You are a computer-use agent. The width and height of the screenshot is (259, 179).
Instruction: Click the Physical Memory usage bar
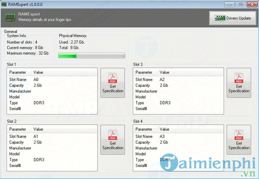[x=92, y=55]
